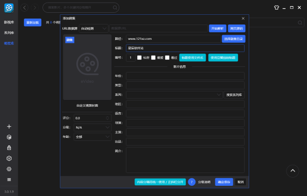Click the 编号 field showing 1

pos(130,58)
